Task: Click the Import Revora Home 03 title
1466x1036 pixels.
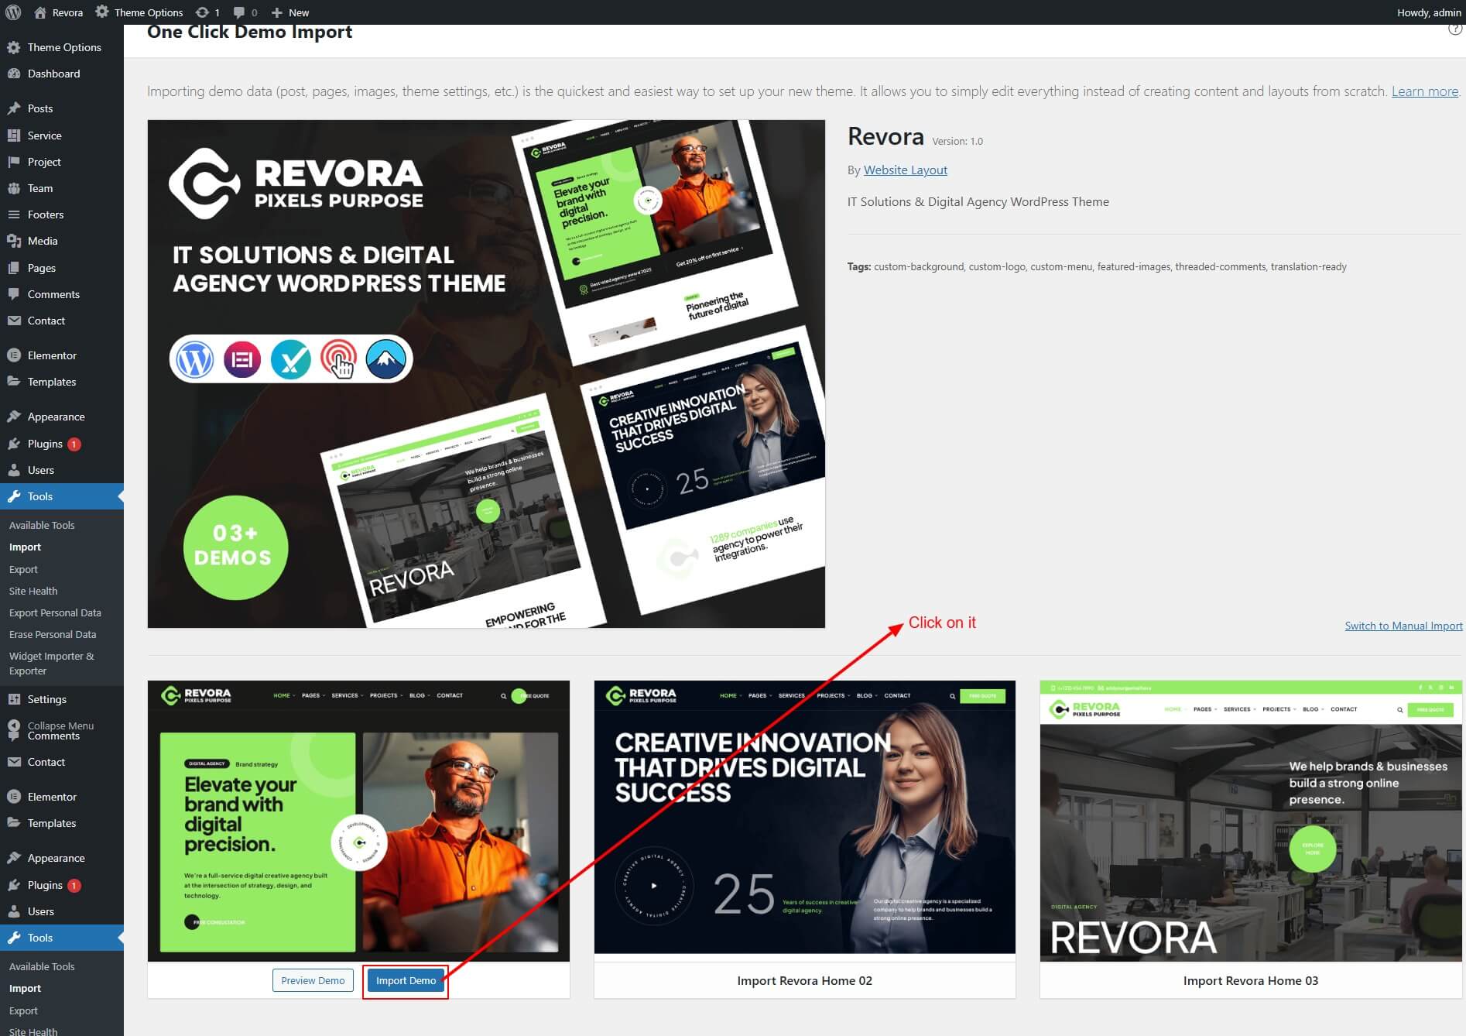Action: pyautogui.click(x=1251, y=980)
